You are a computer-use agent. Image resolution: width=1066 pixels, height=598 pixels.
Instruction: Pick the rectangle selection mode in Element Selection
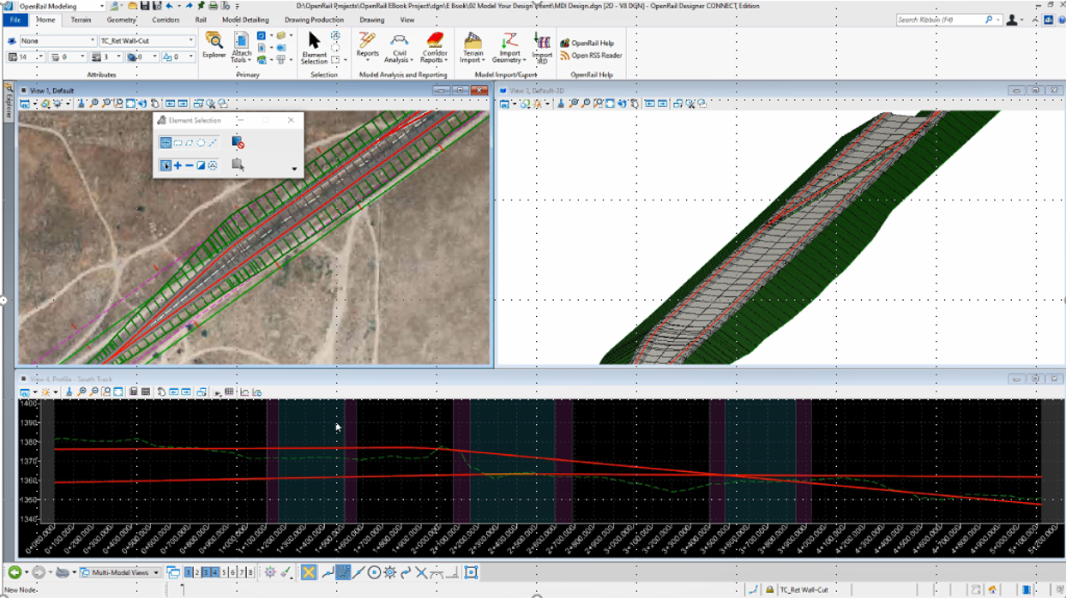178,142
